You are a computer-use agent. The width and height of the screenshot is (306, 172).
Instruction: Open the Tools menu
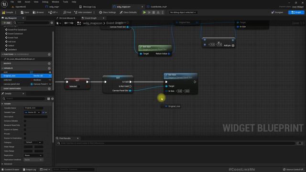point(66,2)
